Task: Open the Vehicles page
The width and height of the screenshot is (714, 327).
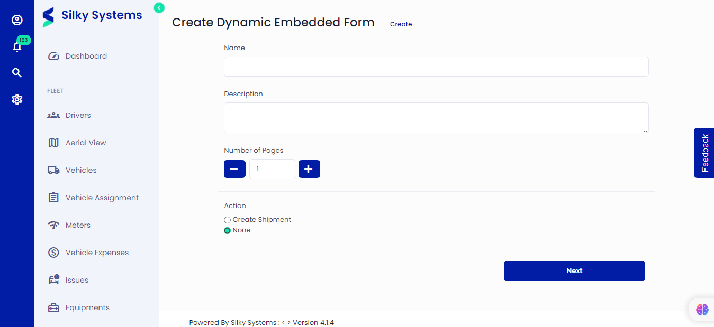Action: click(81, 170)
